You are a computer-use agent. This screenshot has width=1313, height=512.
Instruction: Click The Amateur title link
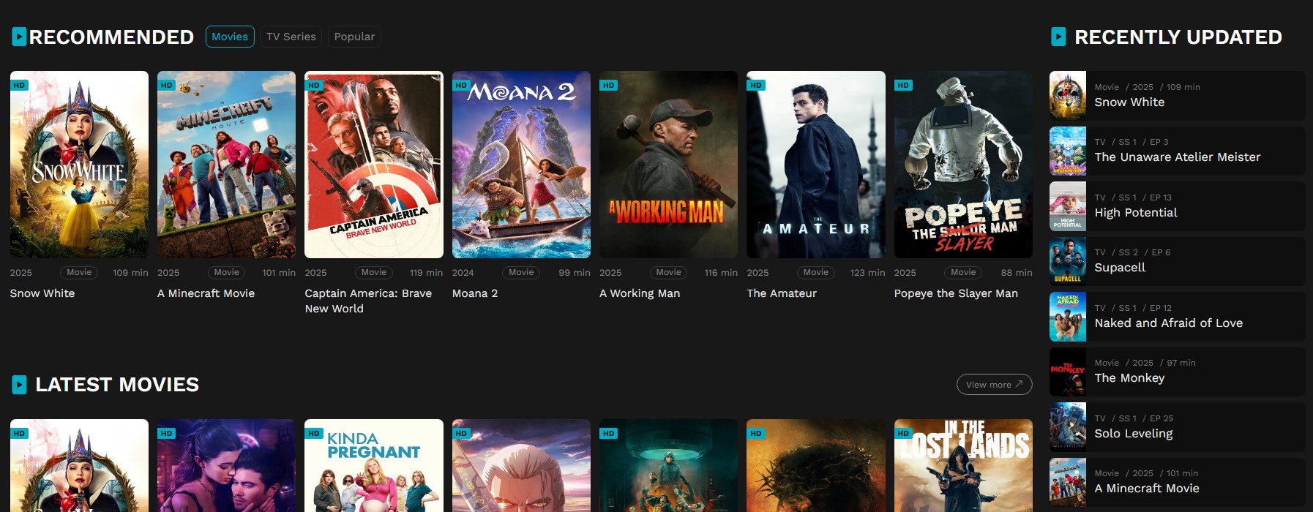(782, 293)
